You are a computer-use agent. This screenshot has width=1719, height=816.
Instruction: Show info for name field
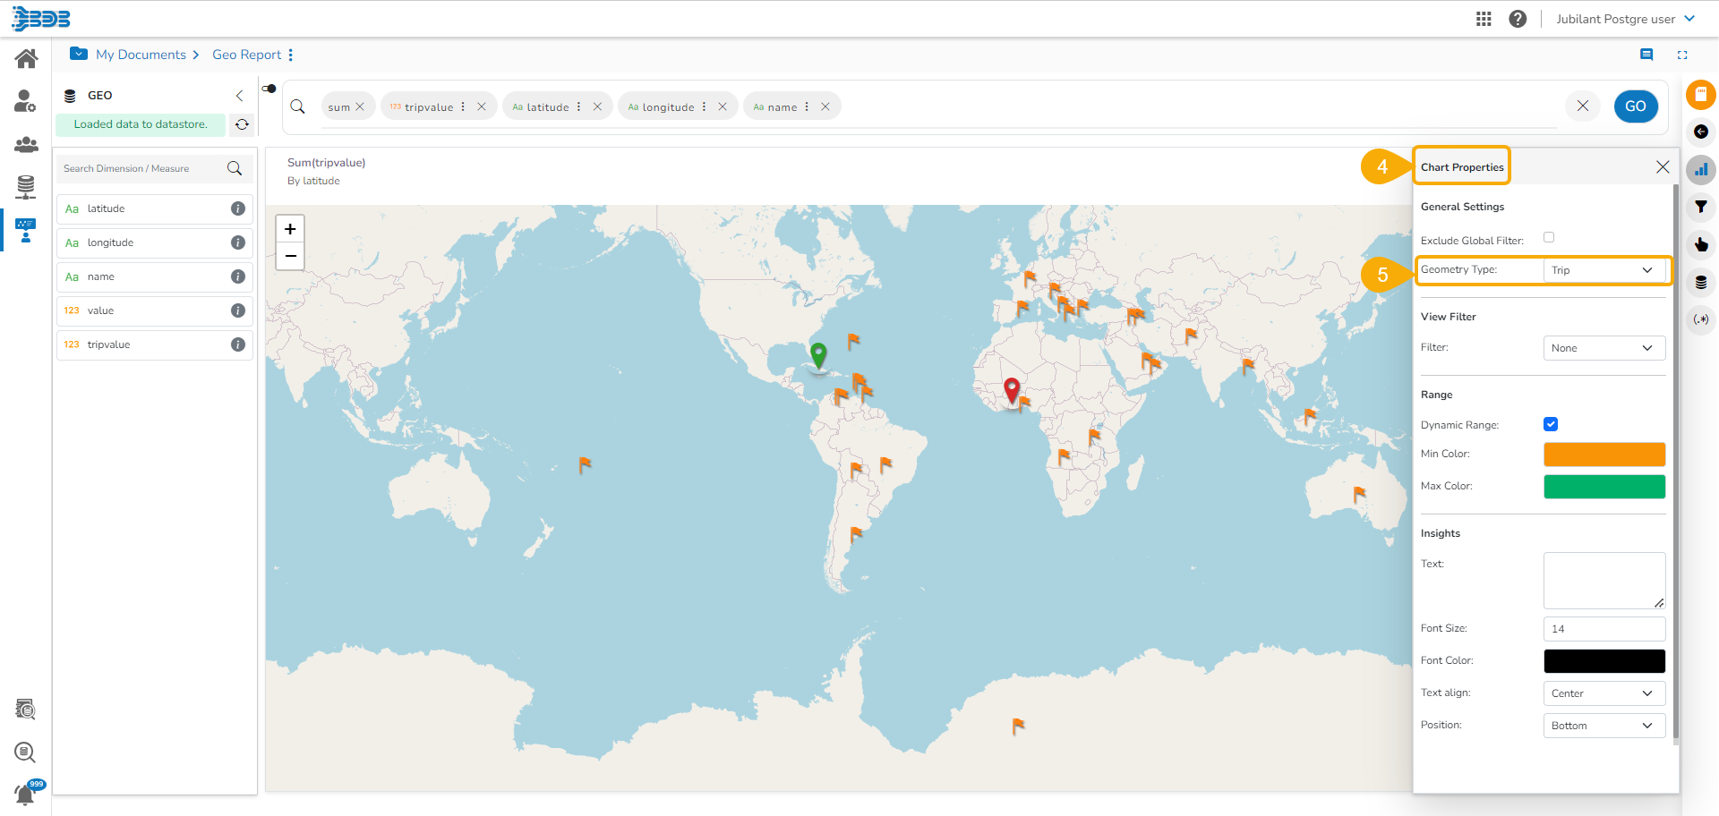click(x=238, y=276)
